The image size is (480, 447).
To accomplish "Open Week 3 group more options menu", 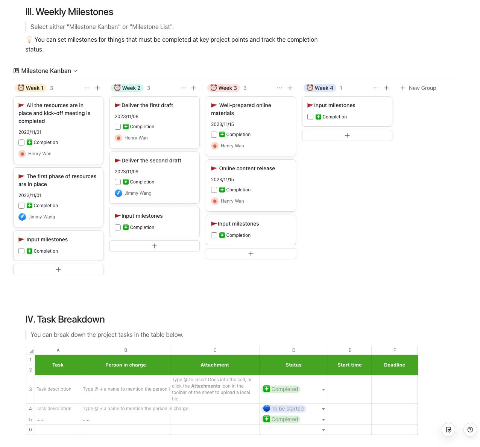I will point(279,88).
